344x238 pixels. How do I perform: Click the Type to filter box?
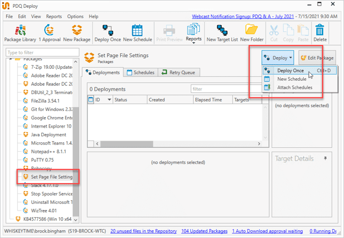tap(42, 53)
